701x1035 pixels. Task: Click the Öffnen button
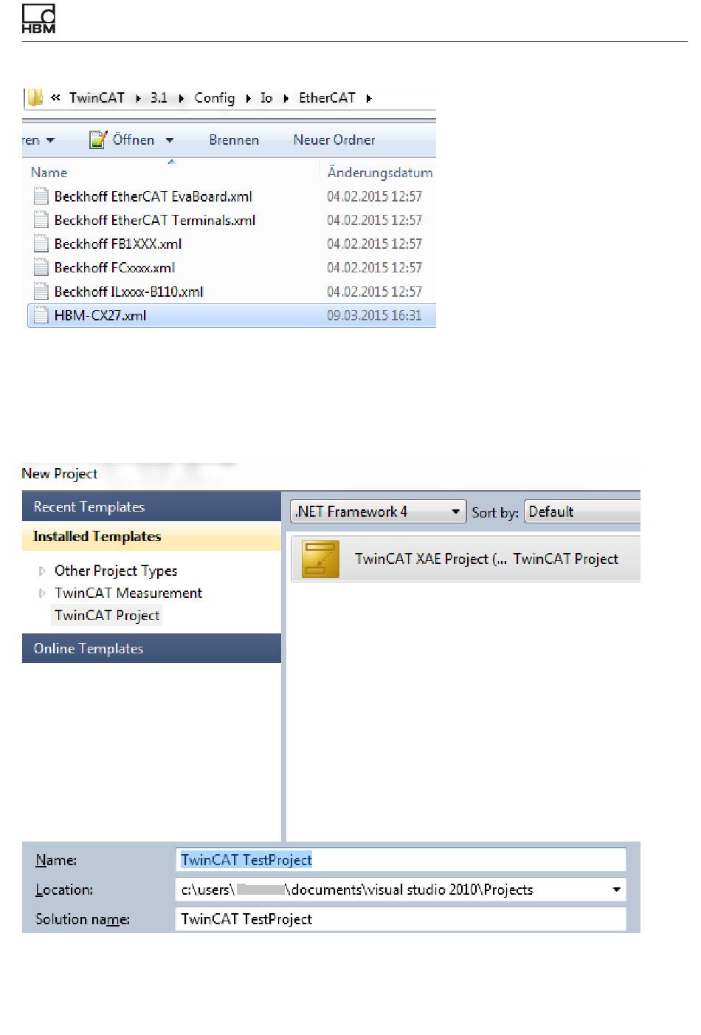click(133, 140)
